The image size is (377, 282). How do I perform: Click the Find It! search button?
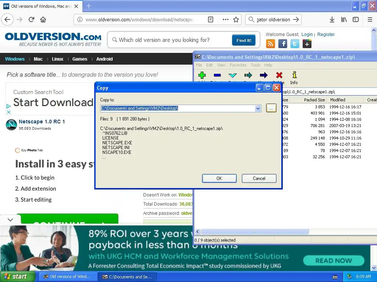[x=244, y=40]
